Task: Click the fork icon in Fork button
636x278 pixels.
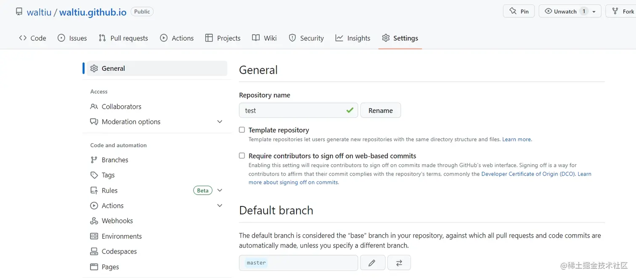Action: point(615,11)
